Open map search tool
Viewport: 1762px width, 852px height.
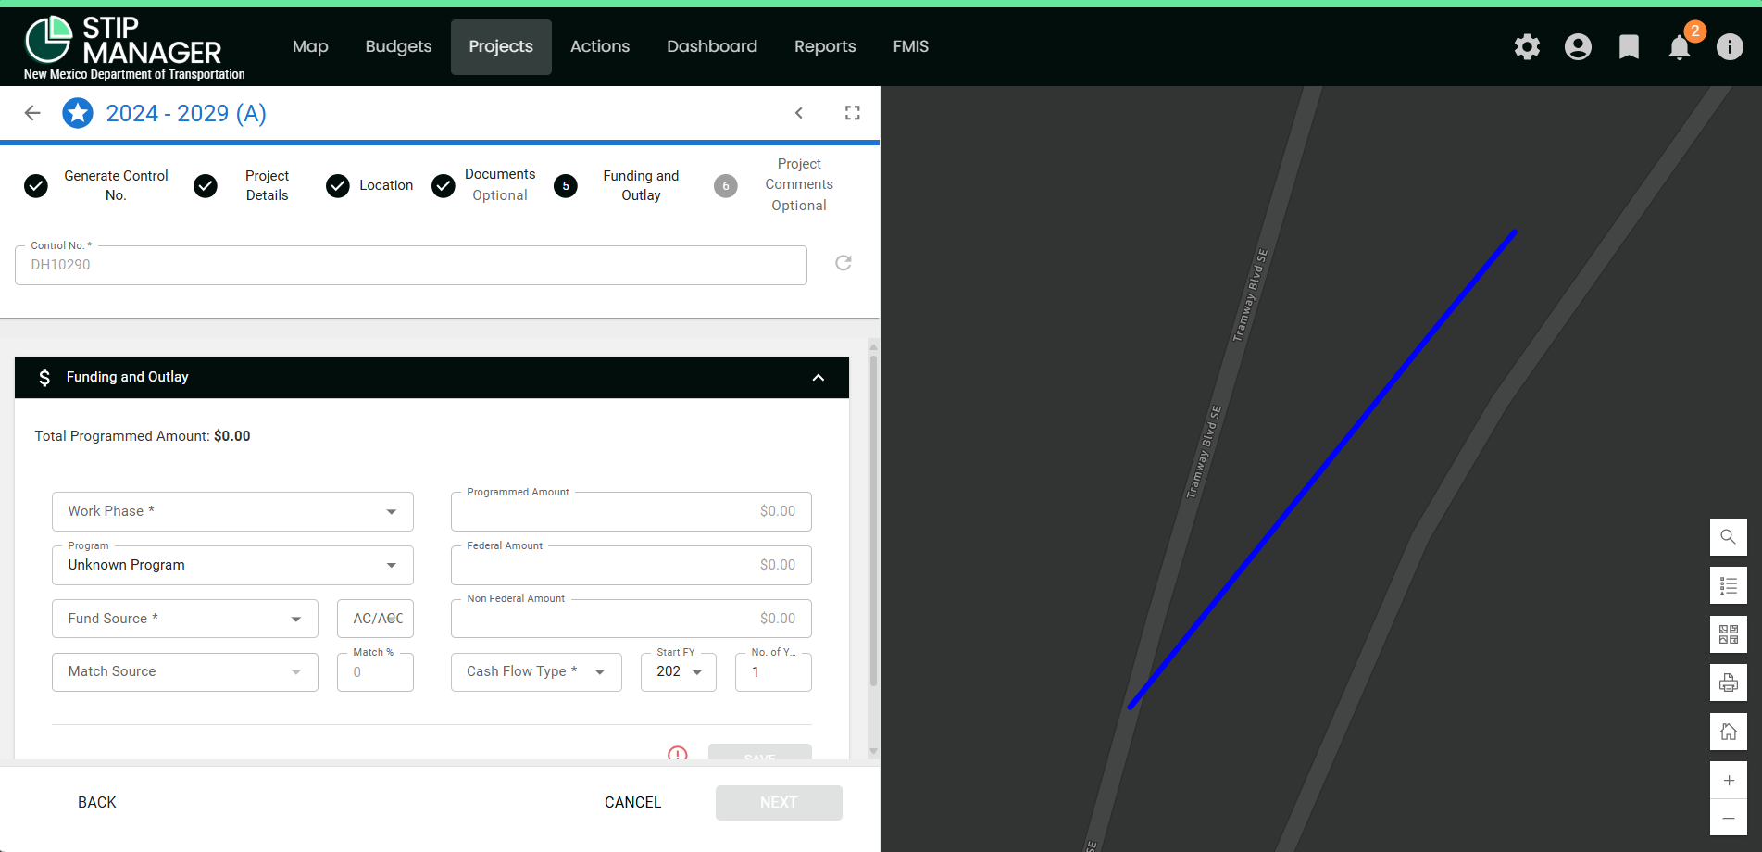click(1728, 537)
